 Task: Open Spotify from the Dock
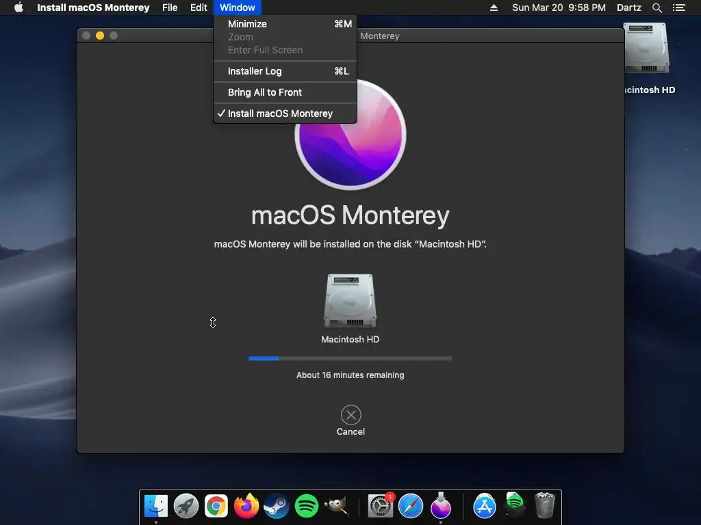tap(307, 506)
